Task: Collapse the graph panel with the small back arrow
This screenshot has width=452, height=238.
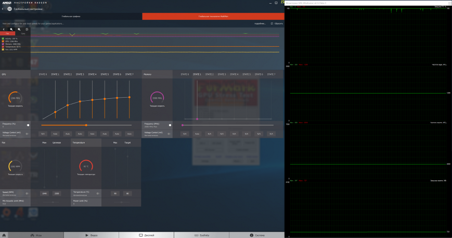Action: [x=4, y=29]
